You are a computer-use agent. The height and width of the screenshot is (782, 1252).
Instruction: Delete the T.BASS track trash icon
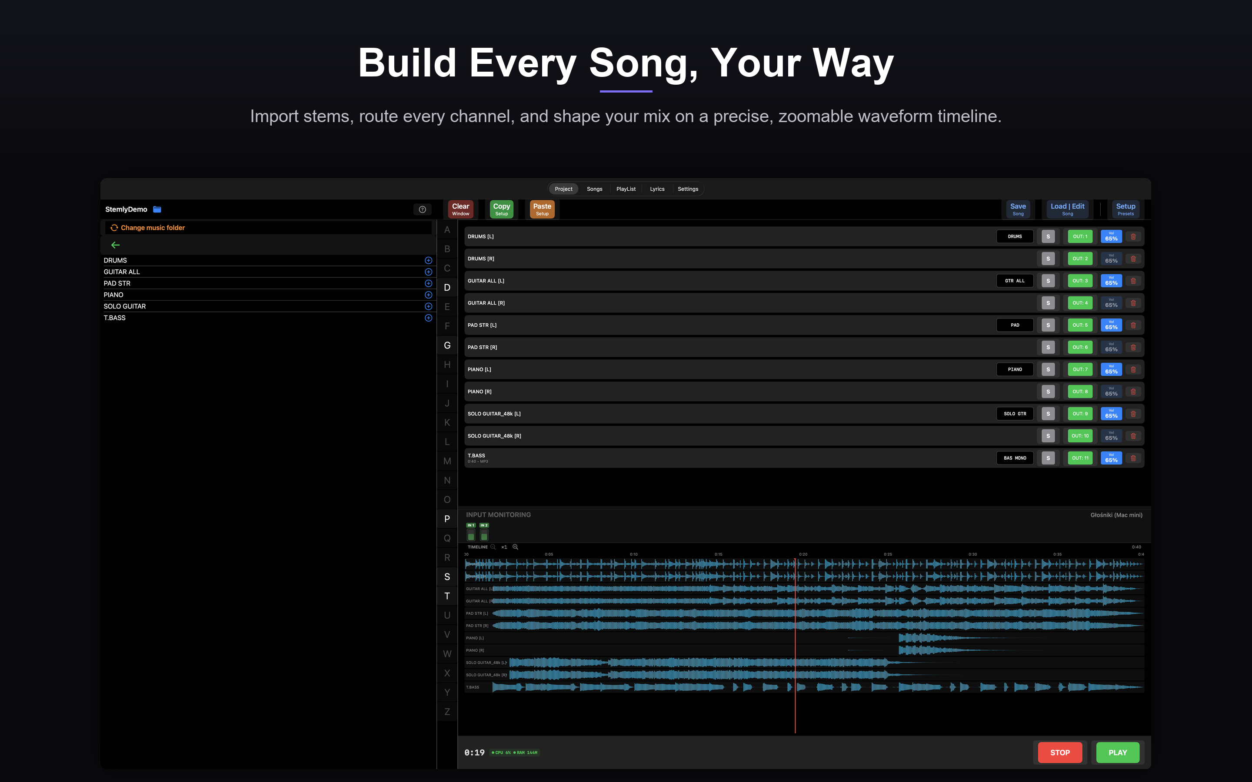pyautogui.click(x=1133, y=458)
